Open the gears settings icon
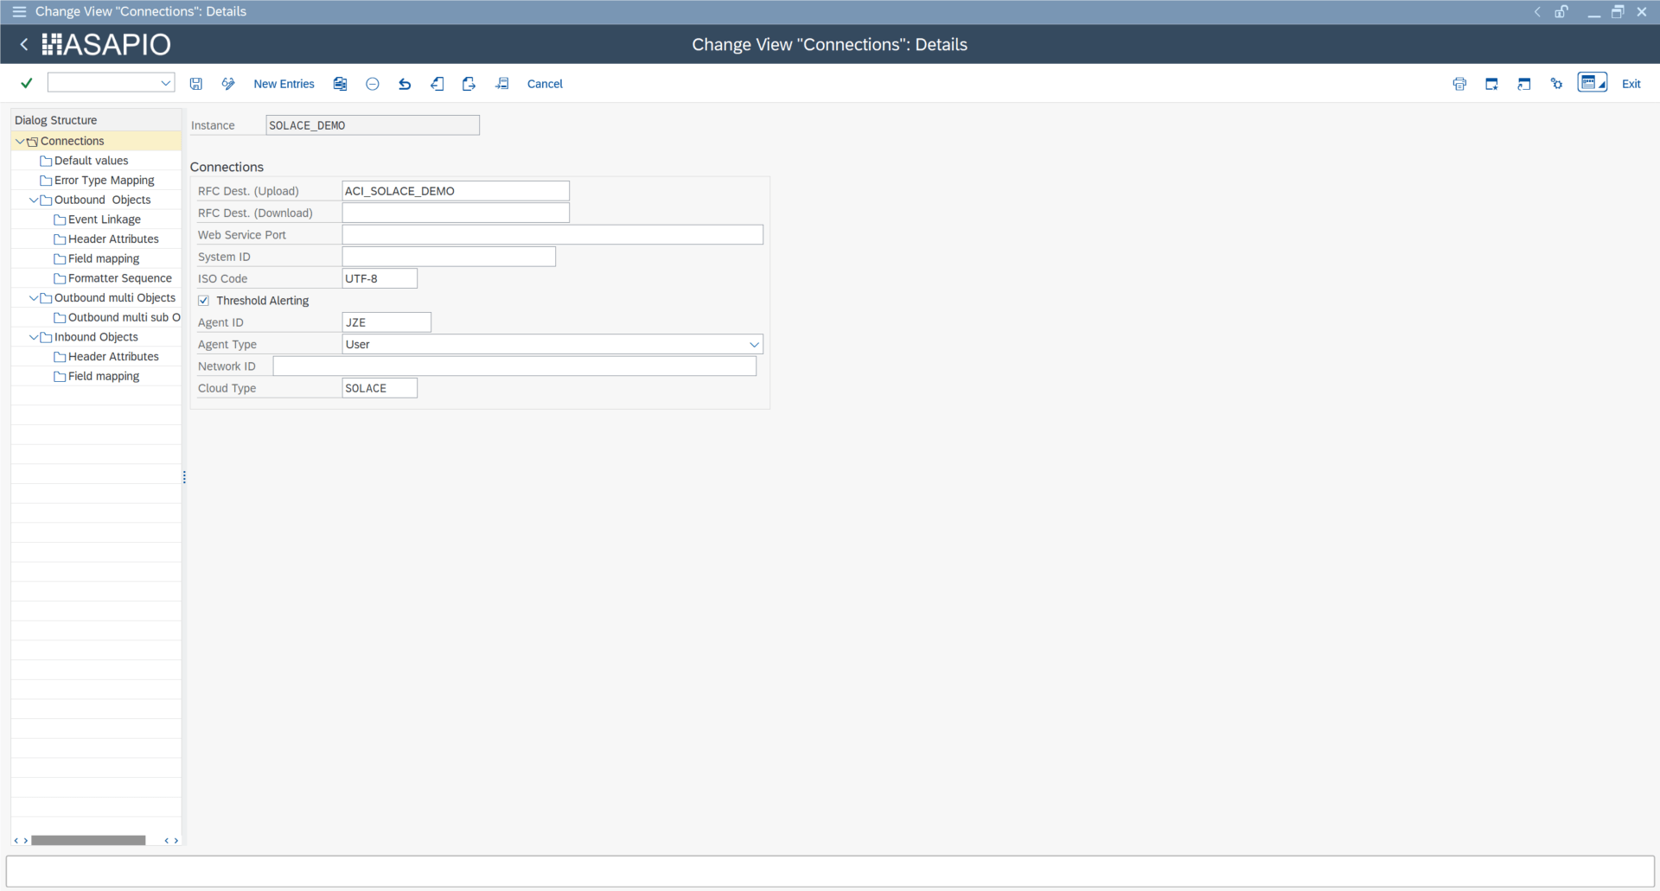 [x=1556, y=84]
